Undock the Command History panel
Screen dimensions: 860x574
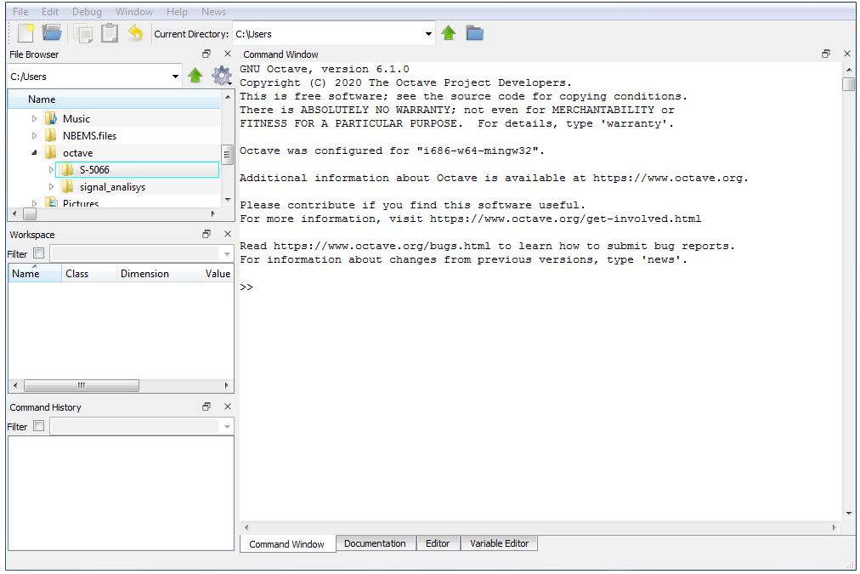[x=207, y=406]
